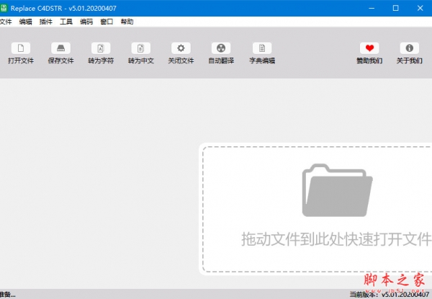The height and width of the screenshot is (299, 432).
Task: Click the 赞助我们 red heart icon
Action: 369,48
